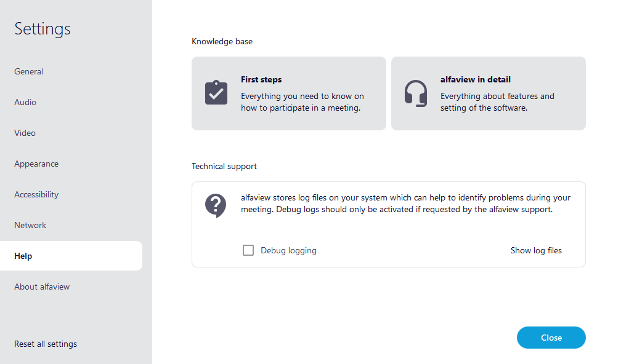Go to the Video settings section
The image size is (621, 364).
pos(25,133)
